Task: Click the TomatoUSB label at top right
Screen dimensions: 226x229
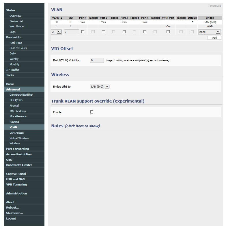Action: 214,6
